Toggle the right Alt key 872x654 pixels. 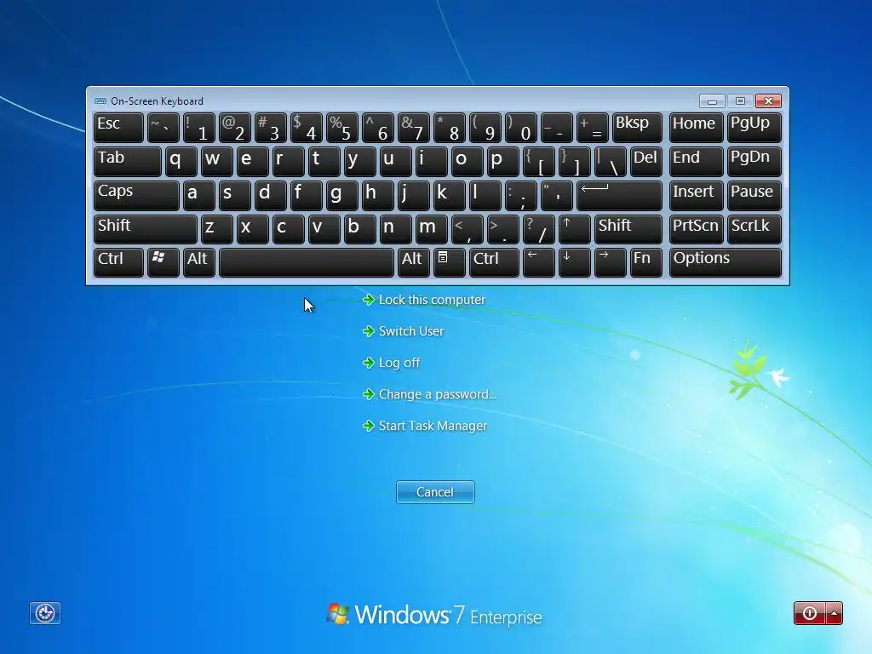coord(413,262)
